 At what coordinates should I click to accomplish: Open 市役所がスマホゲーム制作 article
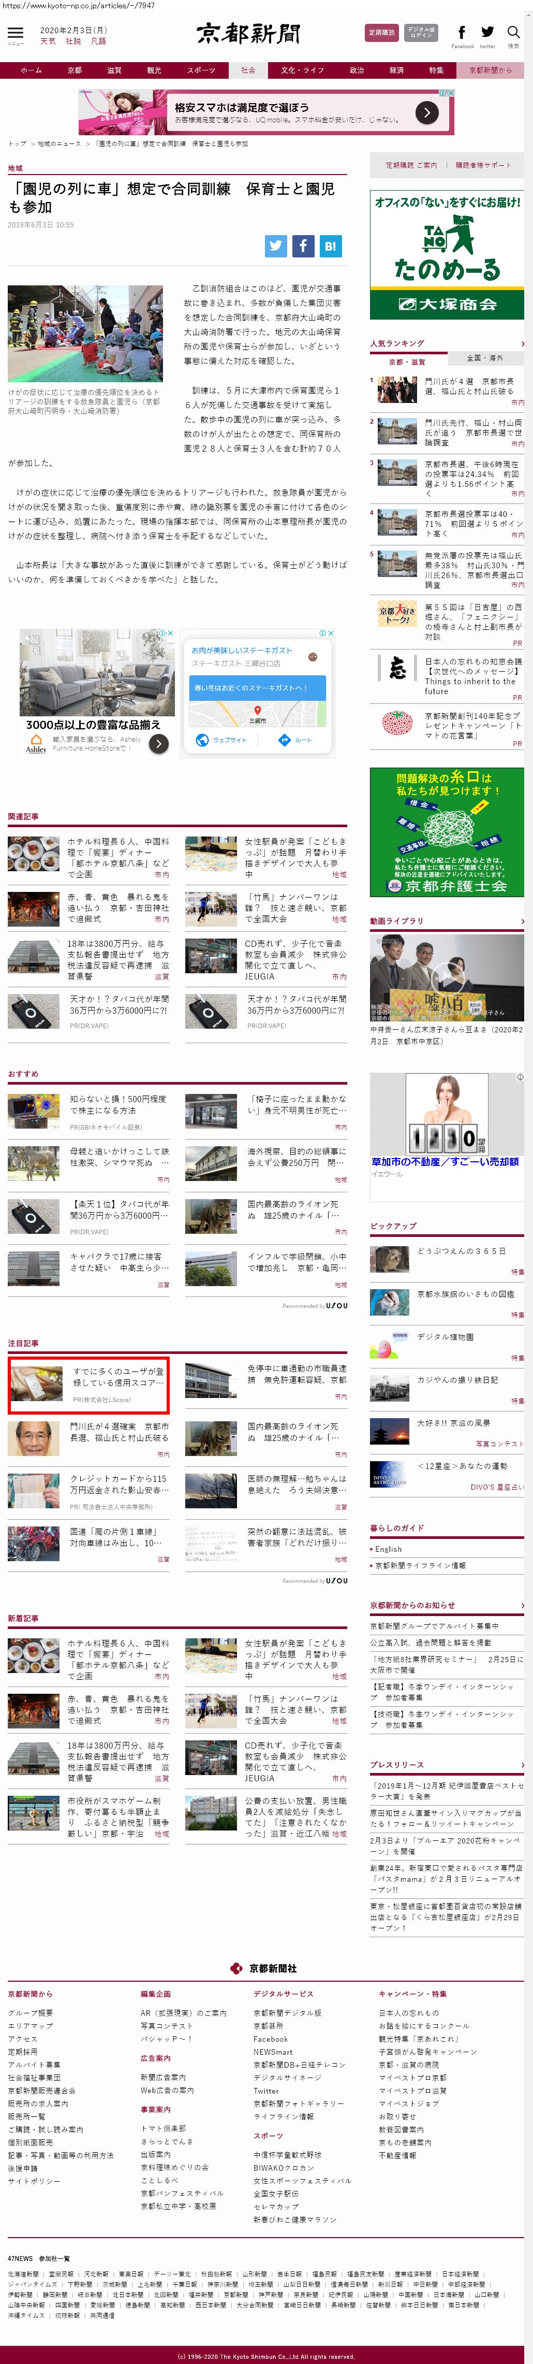(119, 1818)
